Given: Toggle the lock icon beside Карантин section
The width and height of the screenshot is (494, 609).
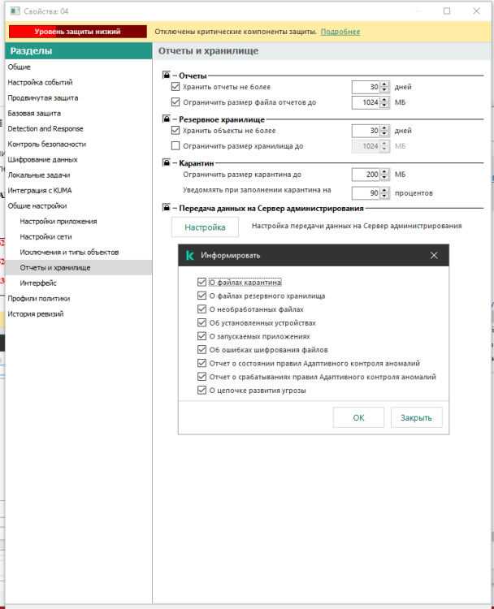Looking at the screenshot, I should pos(167,162).
